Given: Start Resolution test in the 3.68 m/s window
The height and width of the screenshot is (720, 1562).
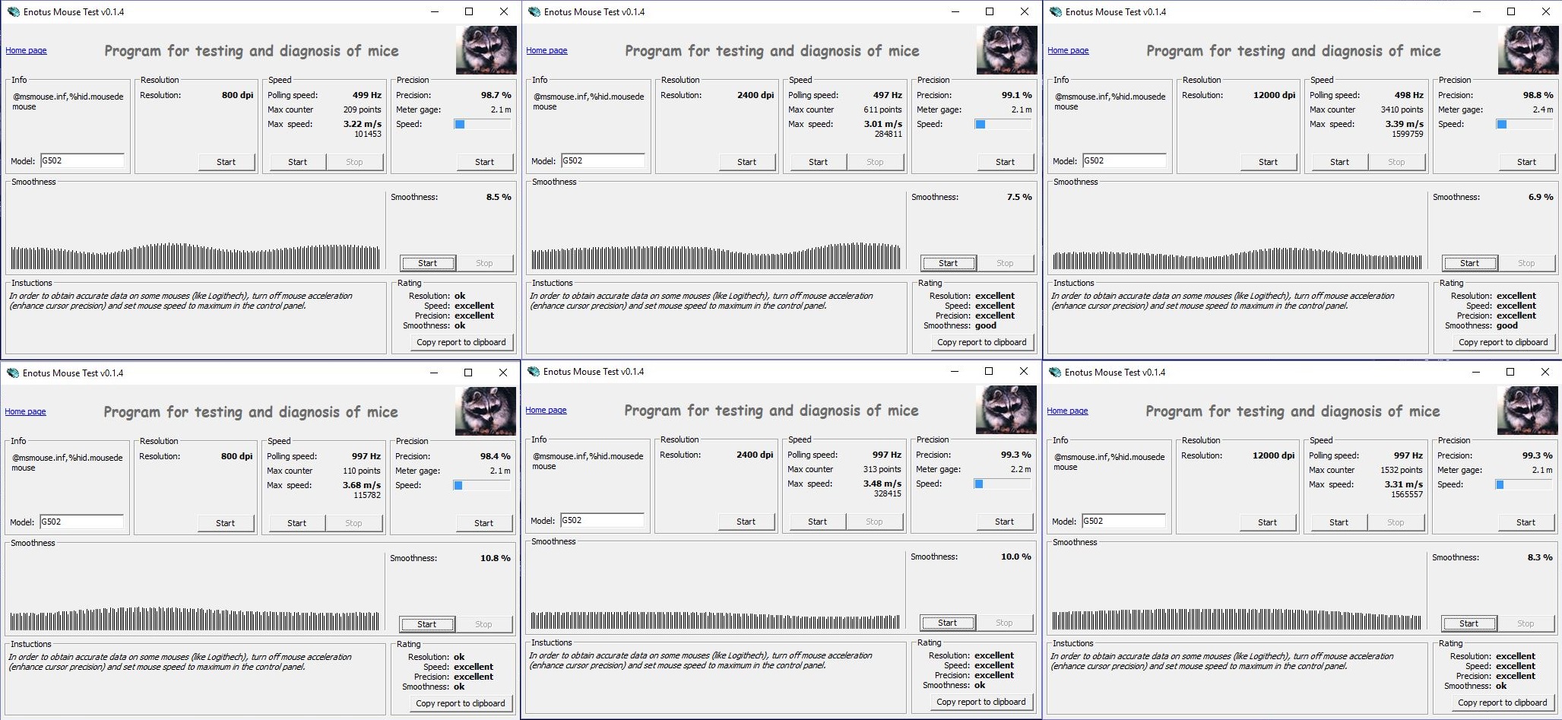Looking at the screenshot, I should point(225,523).
